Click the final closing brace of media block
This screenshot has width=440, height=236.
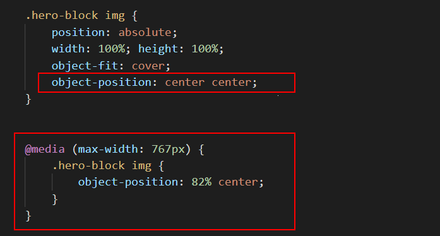[x=28, y=216]
